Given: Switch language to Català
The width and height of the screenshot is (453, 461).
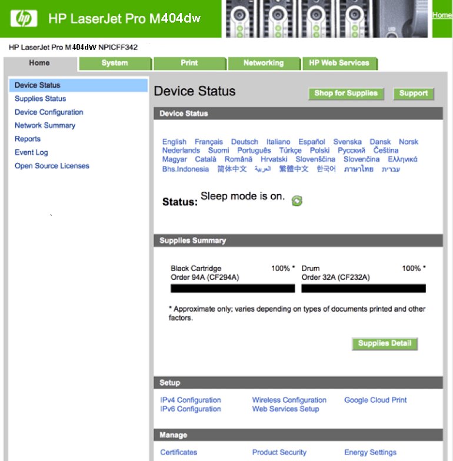Looking at the screenshot, I should 205,159.
